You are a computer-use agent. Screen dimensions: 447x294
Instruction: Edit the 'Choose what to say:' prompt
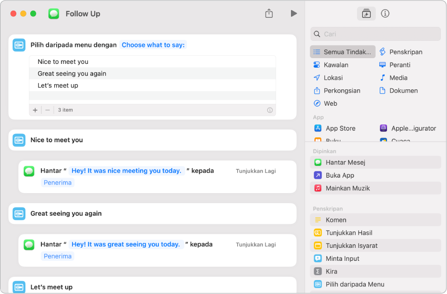point(153,45)
